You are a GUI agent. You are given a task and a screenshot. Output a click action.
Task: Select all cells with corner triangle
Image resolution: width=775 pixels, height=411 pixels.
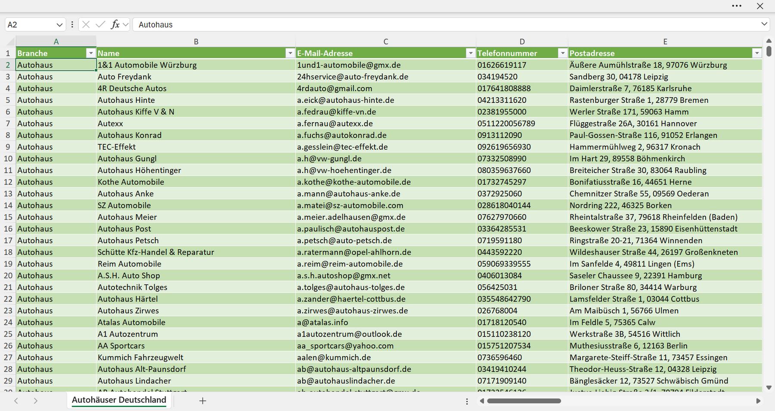pos(10,42)
